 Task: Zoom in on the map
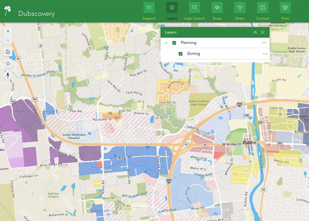(8, 31)
